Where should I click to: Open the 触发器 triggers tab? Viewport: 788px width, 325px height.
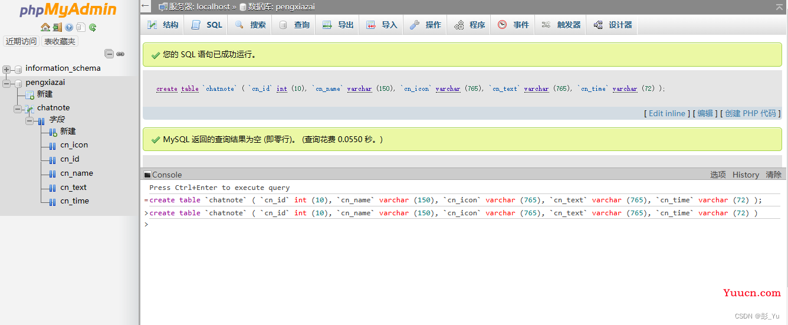(560, 25)
